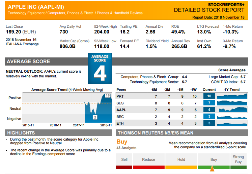Viewport: 252px width, 174px height.
Task: Click the orange triangle marker on the recommendation scale
Action: click(212, 168)
